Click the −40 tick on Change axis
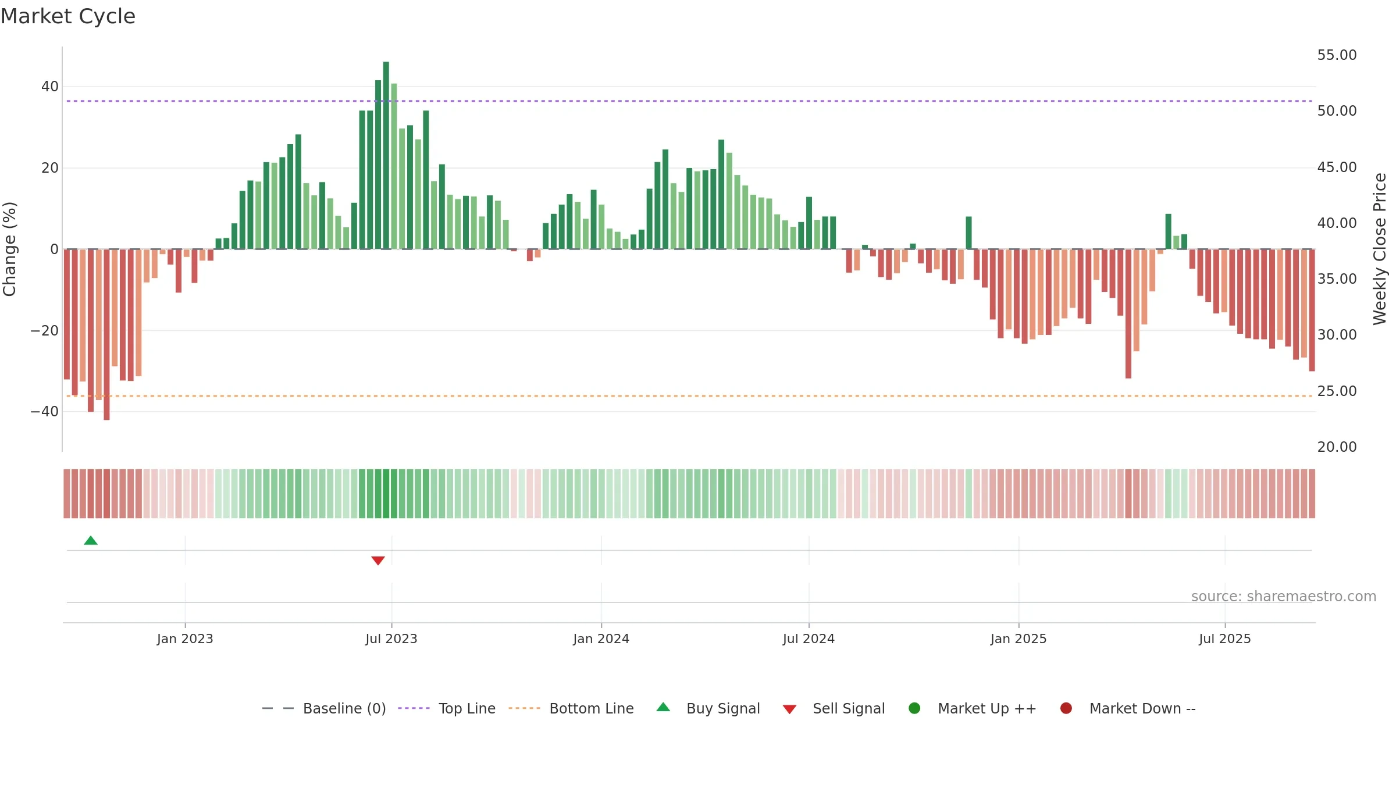 pos(45,412)
